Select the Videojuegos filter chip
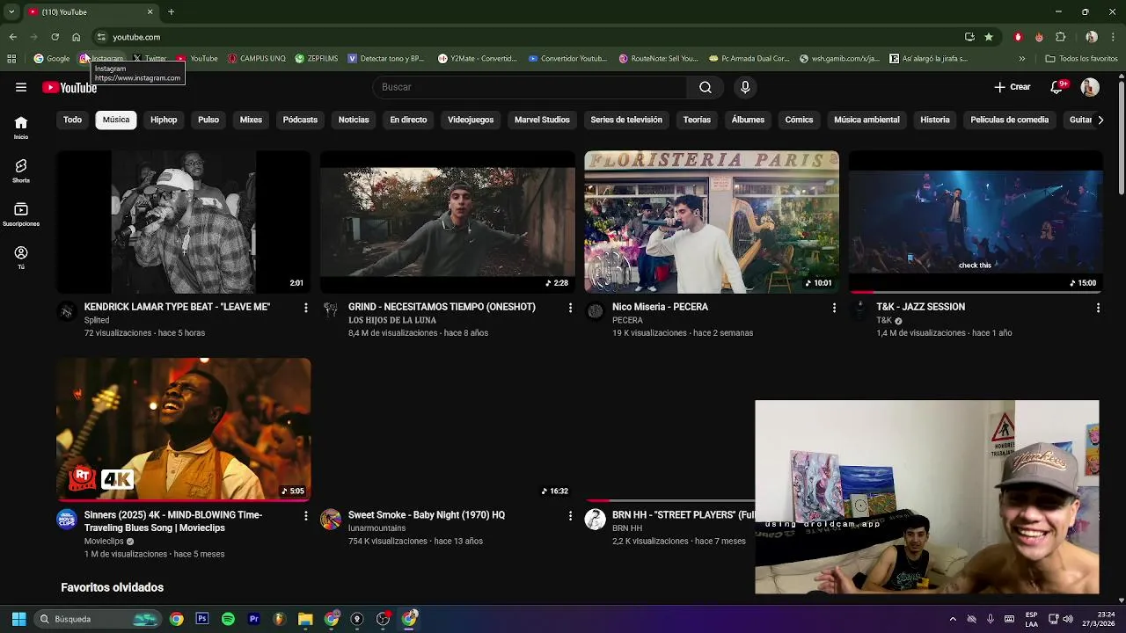Screen dimensions: 1126x633 (x=471, y=120)
